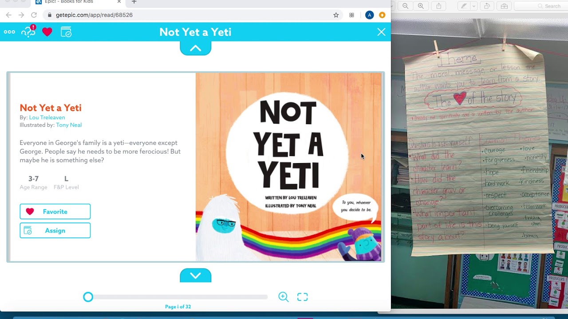Zoom in in Preview window
The height and width of the screenshot is (319, 568).
coord(421,6)
